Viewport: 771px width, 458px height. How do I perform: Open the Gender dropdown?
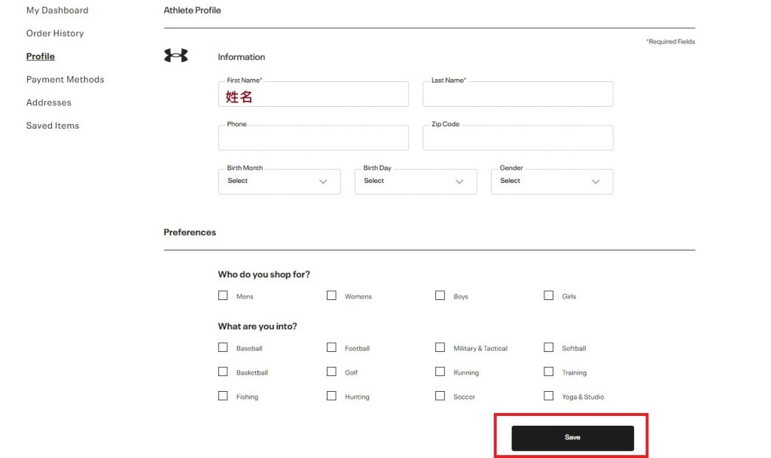pos(551,181)
